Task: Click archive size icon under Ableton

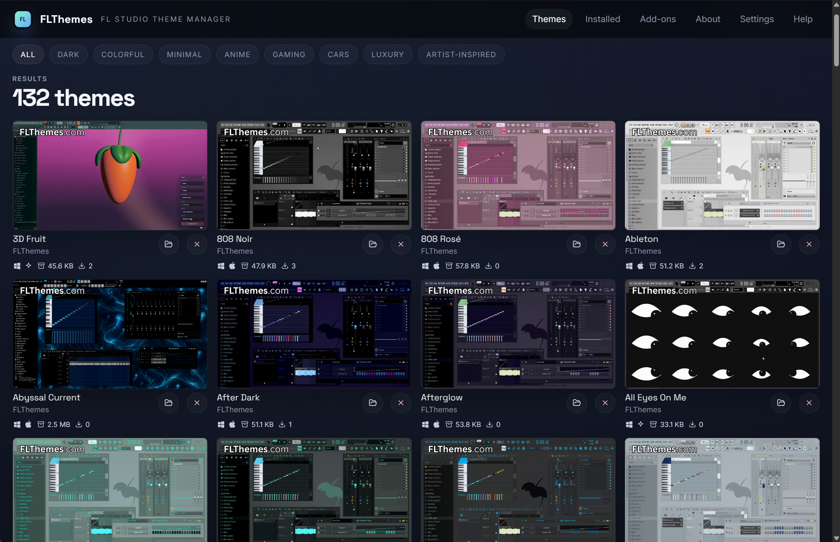Action: 653,266
